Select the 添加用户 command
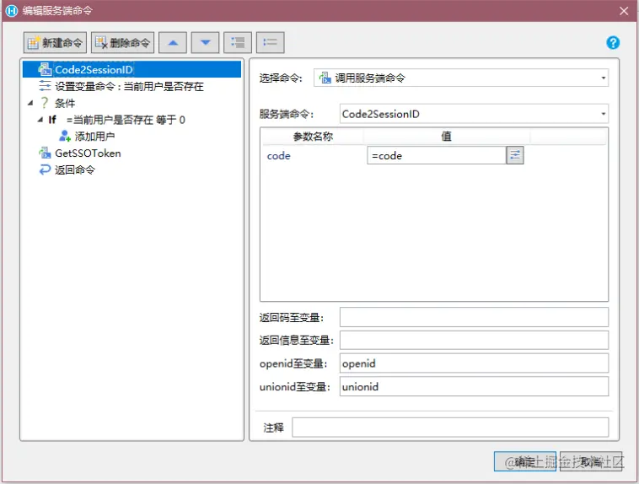The width and height of the screenshot is (639, 484). pos(94,137)
